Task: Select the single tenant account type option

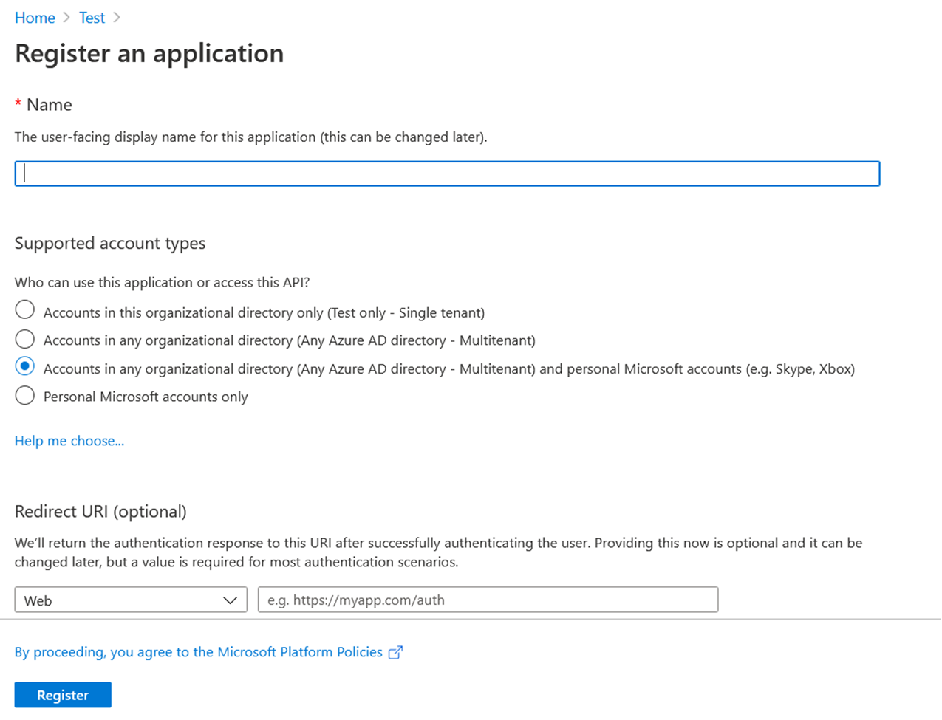Action: pos(24,309)
